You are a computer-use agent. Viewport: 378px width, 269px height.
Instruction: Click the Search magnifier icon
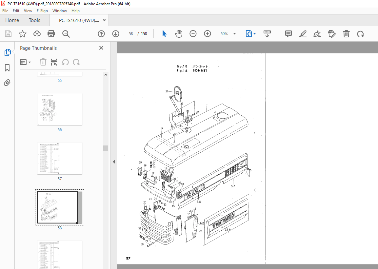[66, 34]
